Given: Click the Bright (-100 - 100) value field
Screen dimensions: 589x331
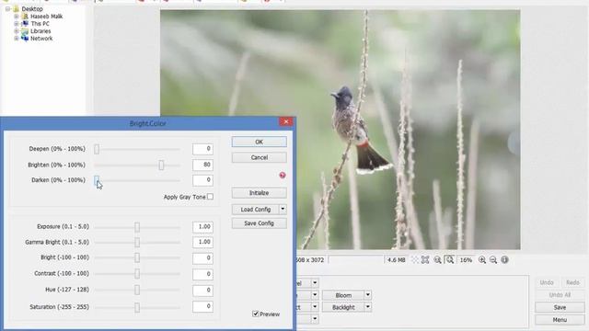Looking at the screenshot, I should coord(202,257).
